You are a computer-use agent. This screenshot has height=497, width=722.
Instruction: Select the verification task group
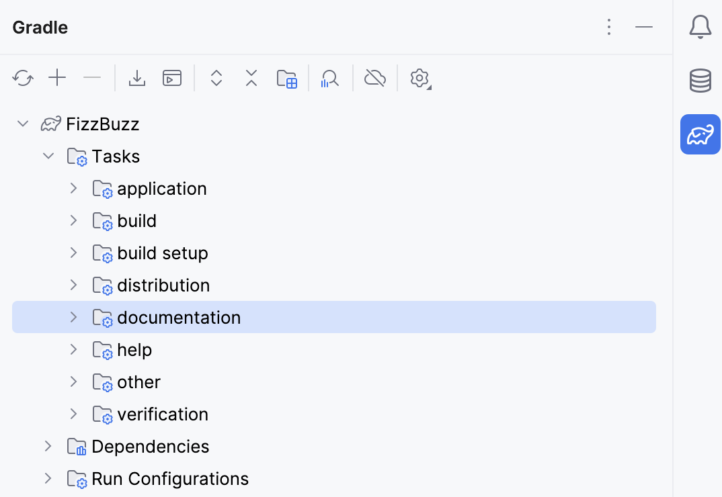click(162, 414)
